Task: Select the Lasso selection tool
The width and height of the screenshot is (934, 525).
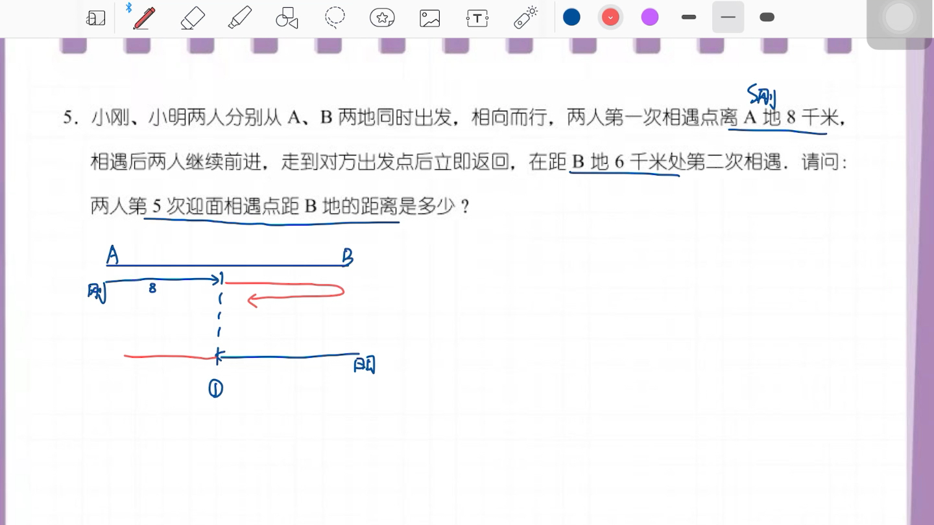Action: 335,17
